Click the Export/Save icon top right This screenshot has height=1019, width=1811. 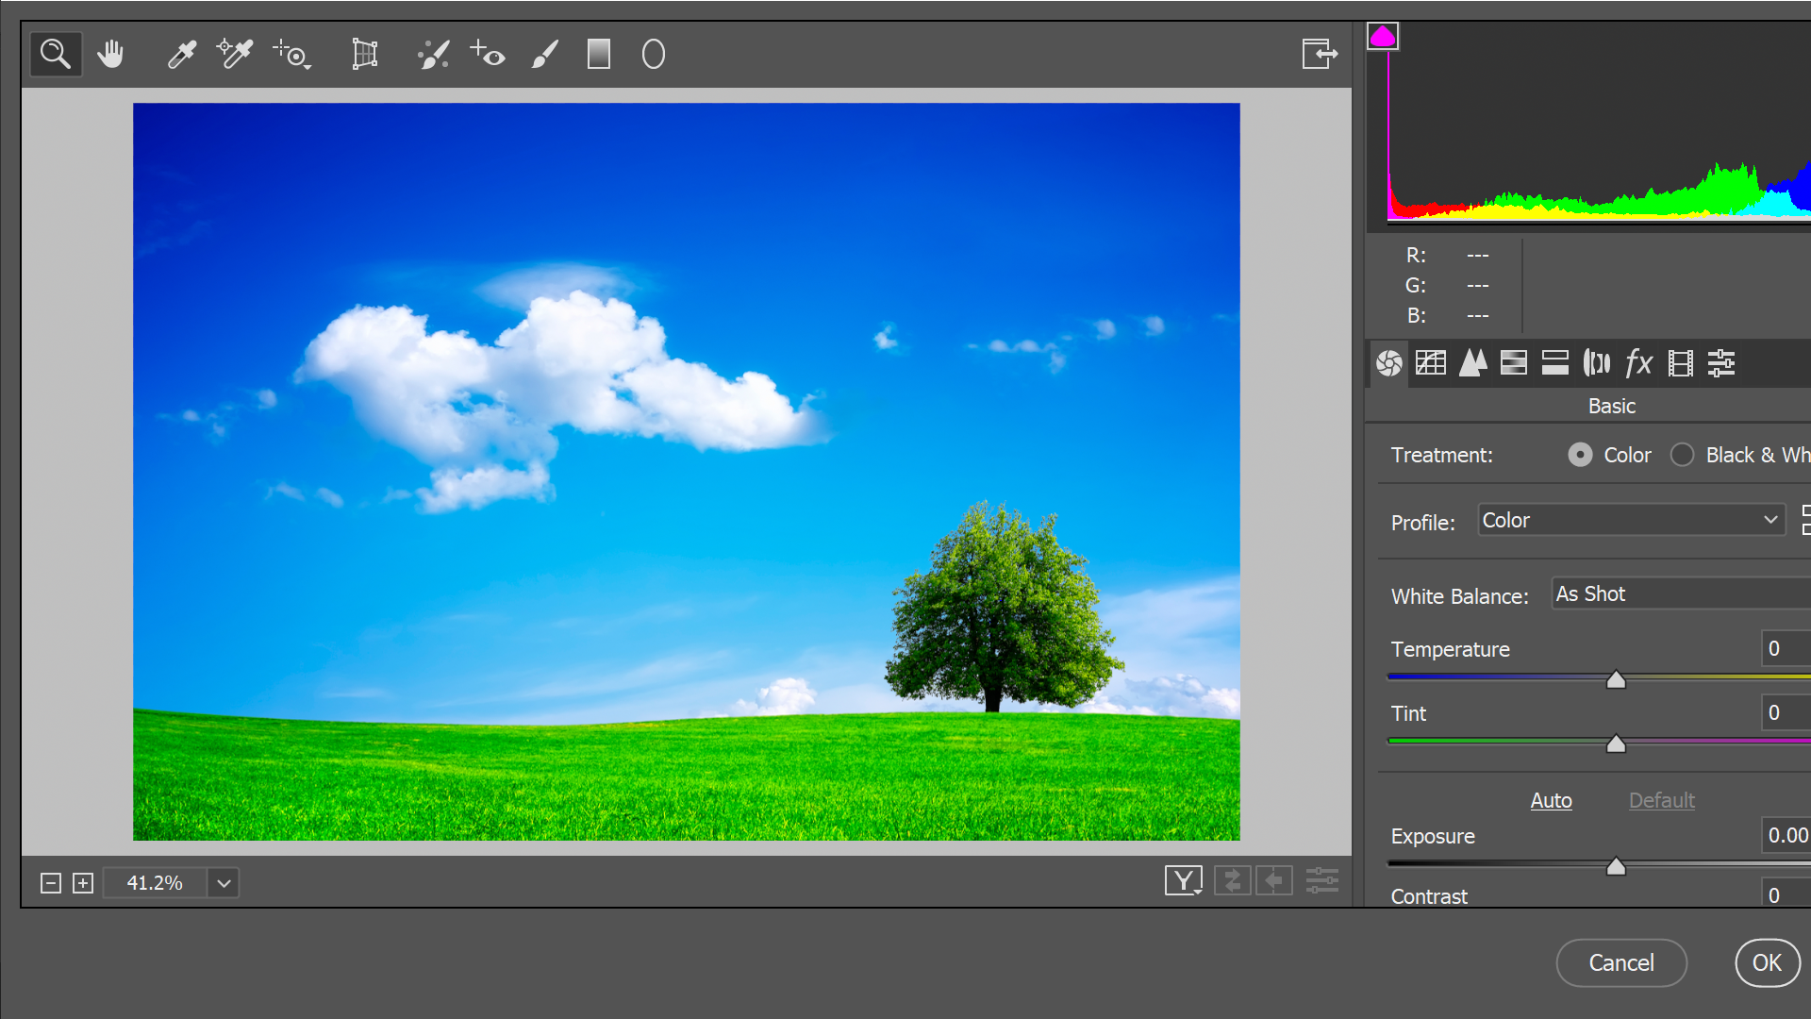(1319, 54)
